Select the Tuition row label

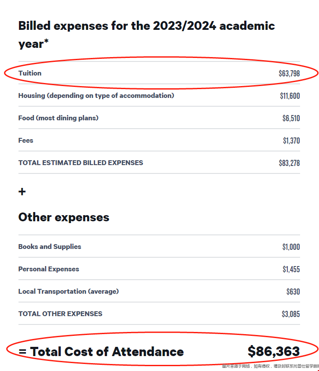(30, 73)
